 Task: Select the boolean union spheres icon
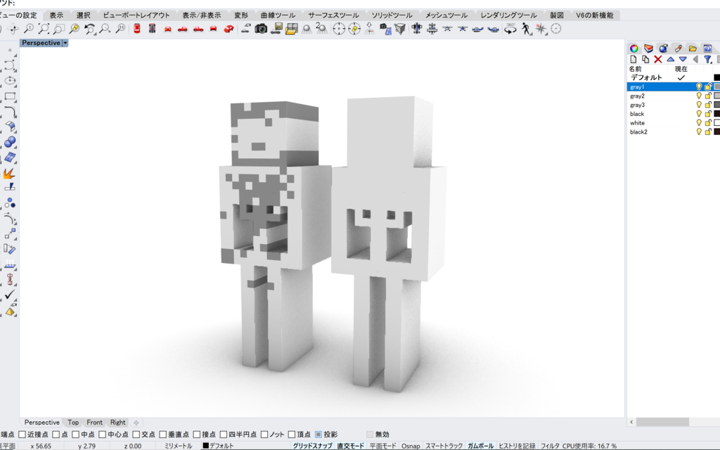tap(10, 142)
